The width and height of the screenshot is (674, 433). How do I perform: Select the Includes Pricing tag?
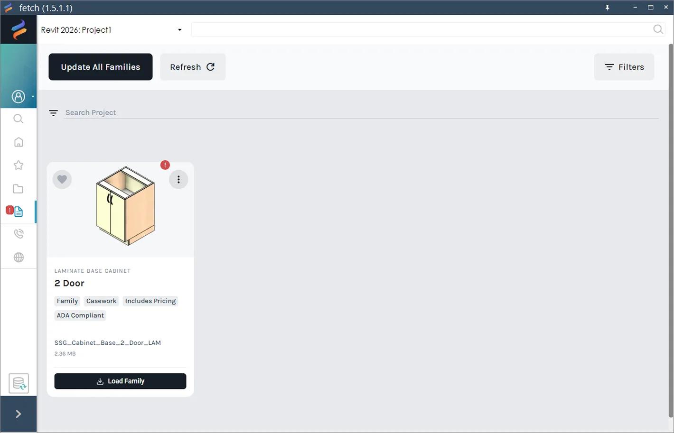click(150, 301)
